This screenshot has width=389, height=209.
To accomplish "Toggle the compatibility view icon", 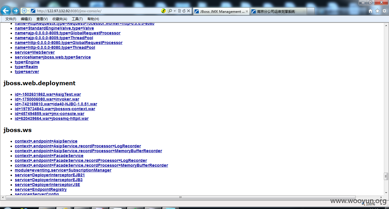I will click(x=179, y=11).
